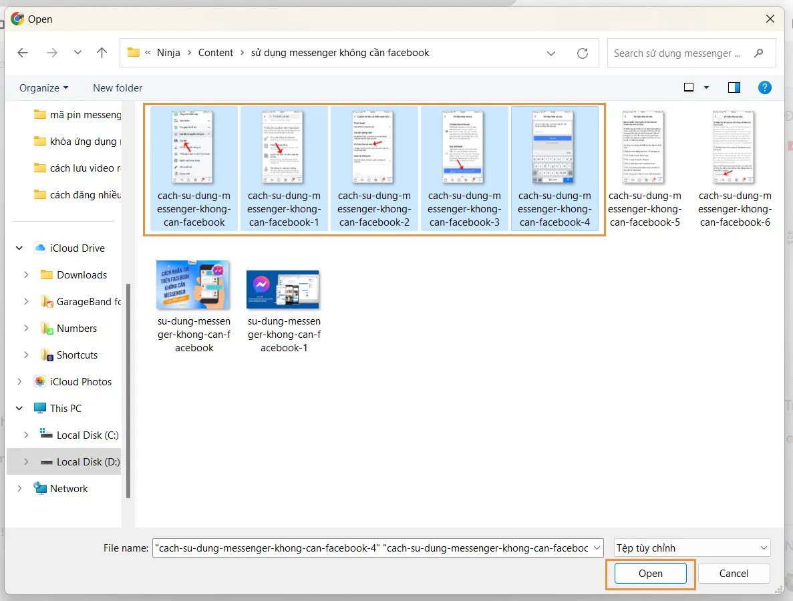The height and width of the screenshot is (601, 793).
Task: Open the Help question mark icon
Action: click(765, 87)
